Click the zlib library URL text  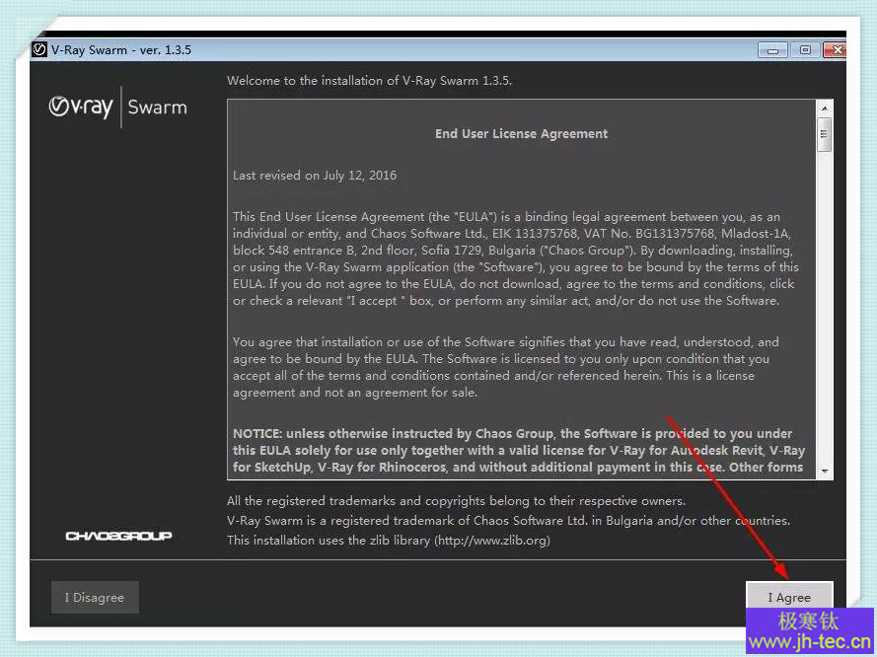click(492, 541)
